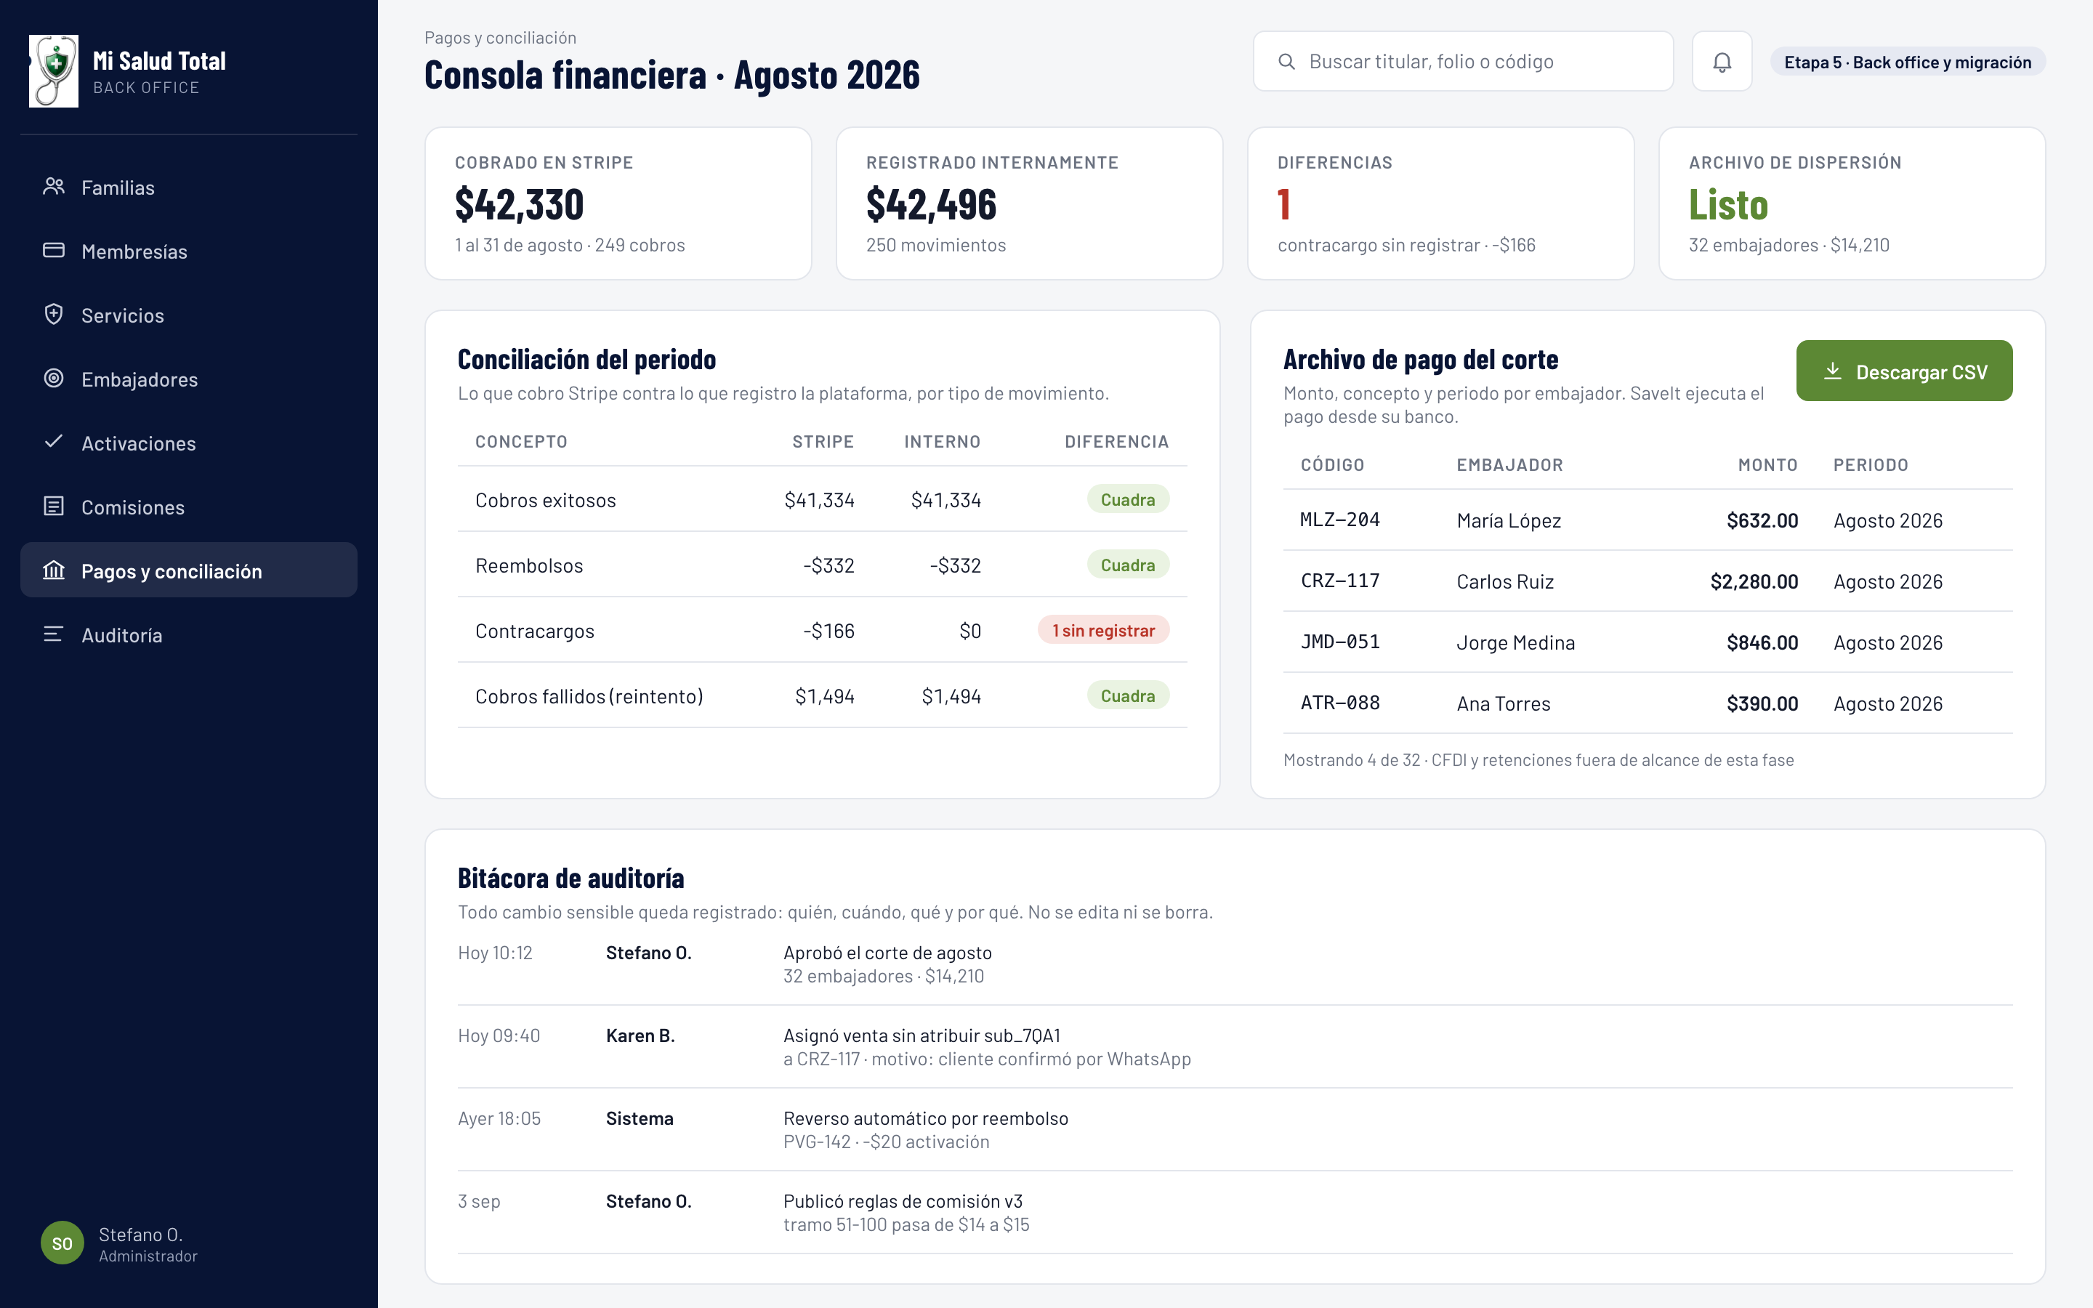2093x1308 pixels.
Task: Click ambassador code CRZ-117
Action: 1341,581
